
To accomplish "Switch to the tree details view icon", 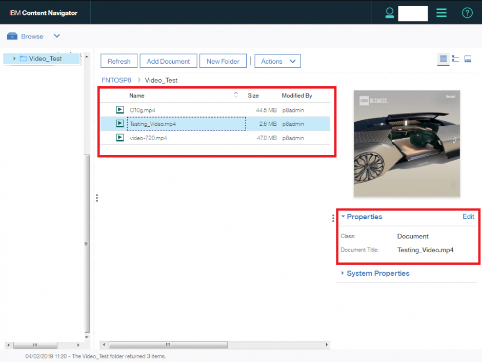I will [x=455, y=59].
